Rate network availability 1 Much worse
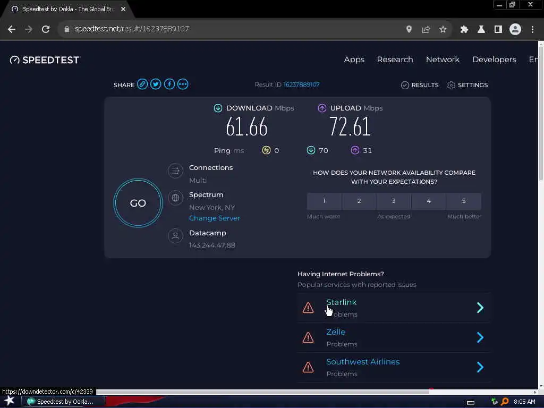 (x=324, y=201)
